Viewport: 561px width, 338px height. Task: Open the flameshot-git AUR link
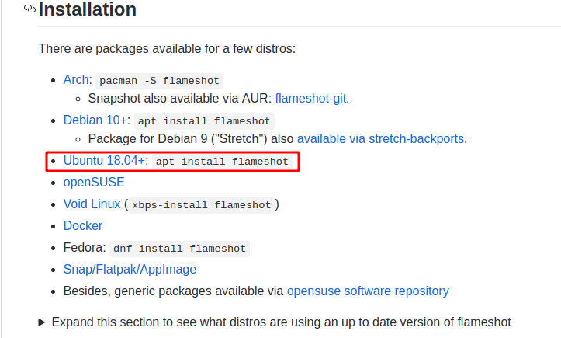(310, 98)
